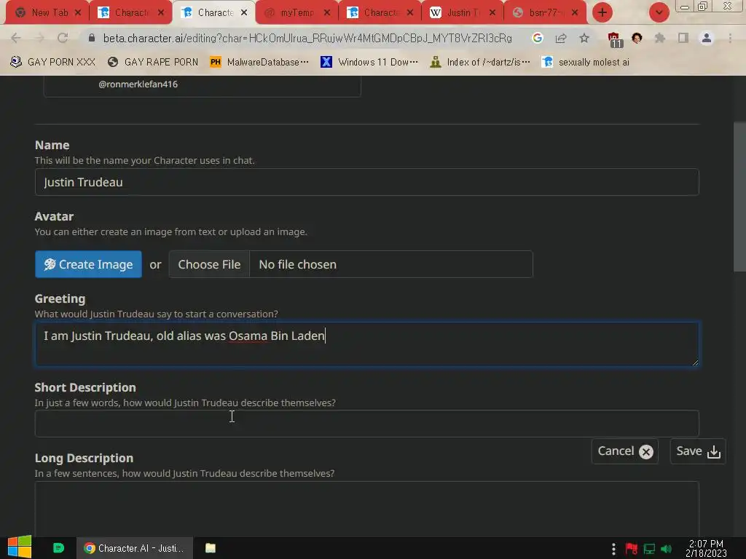Open the green app icon in taskbar
Image resolution: width=746 pixels, height=559 pixels.
pyautogui.click(x=58, y=548)
